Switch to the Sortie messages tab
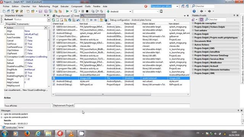 click(x=21, y=127)
